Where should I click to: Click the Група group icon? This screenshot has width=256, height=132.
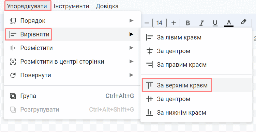coord(13,96)
